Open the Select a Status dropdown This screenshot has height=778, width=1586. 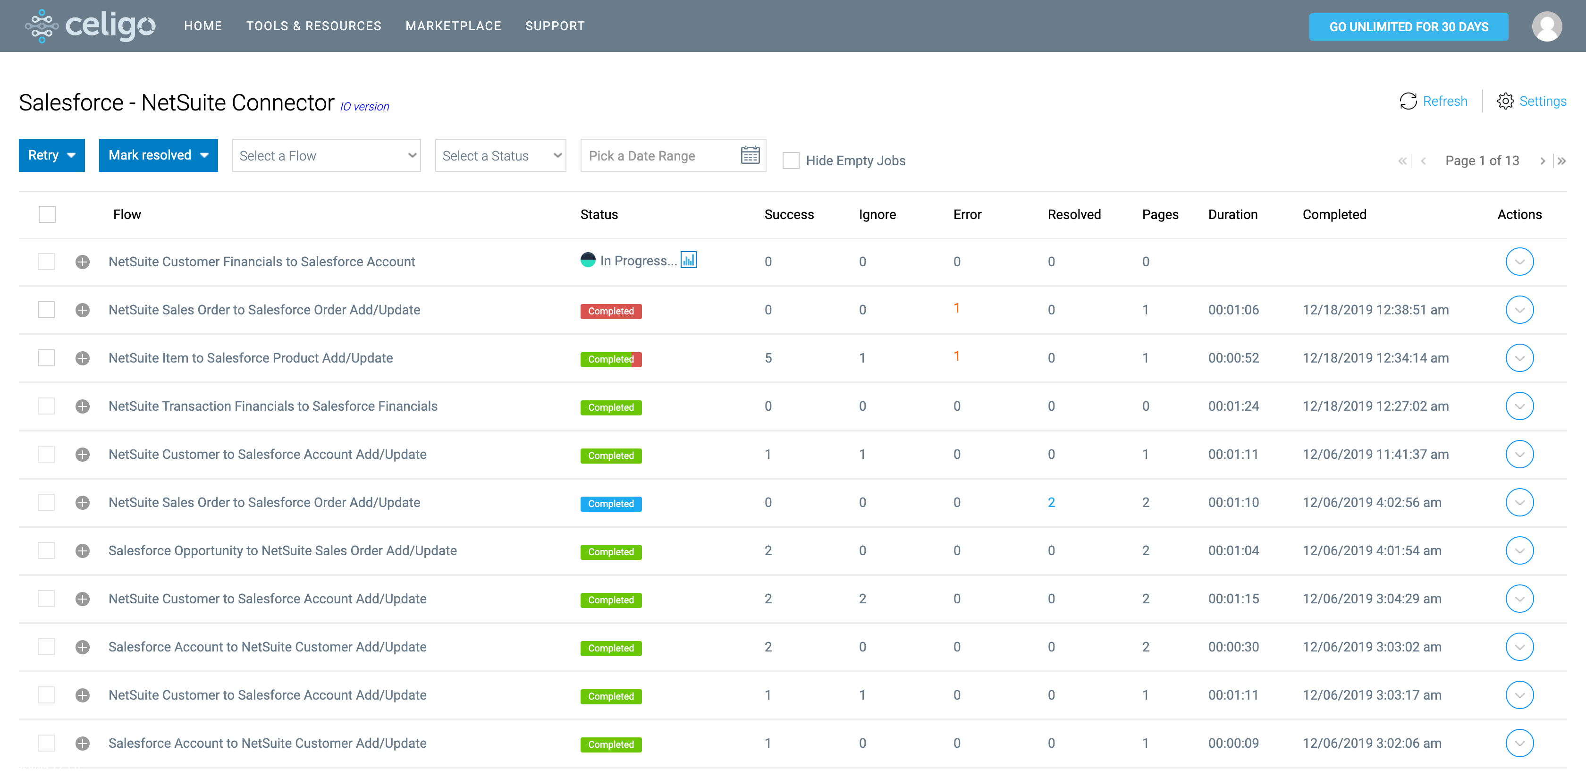(500, 156)
